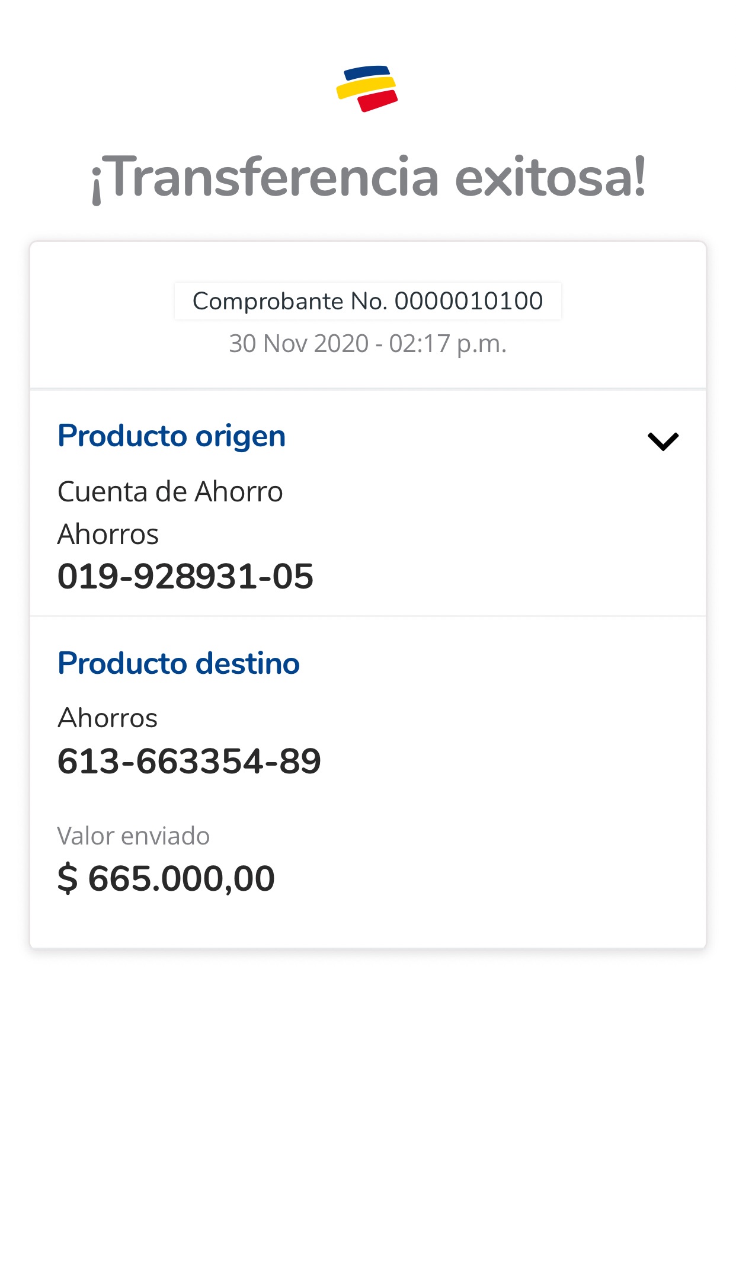
Task: Click the blue stripe of the logo
Action: pos(367,72)
